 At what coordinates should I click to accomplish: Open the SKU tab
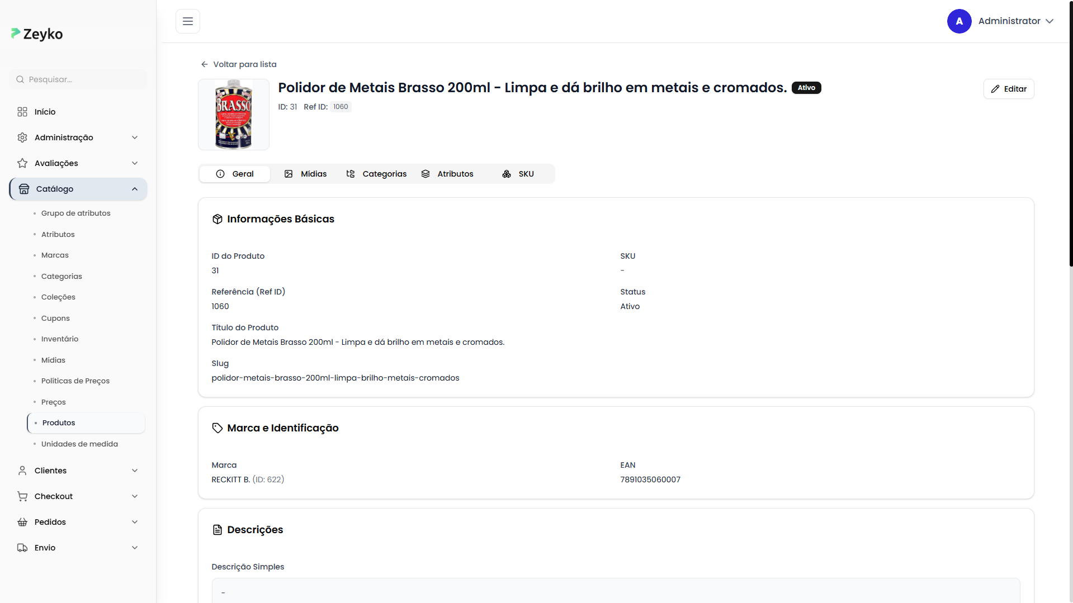pos(518,174)
